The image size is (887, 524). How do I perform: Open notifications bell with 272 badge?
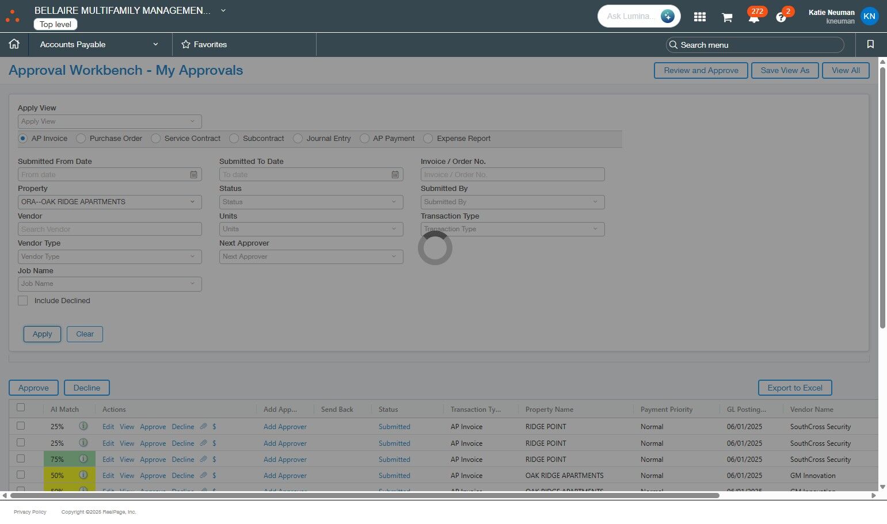click(x=753, y=17)
